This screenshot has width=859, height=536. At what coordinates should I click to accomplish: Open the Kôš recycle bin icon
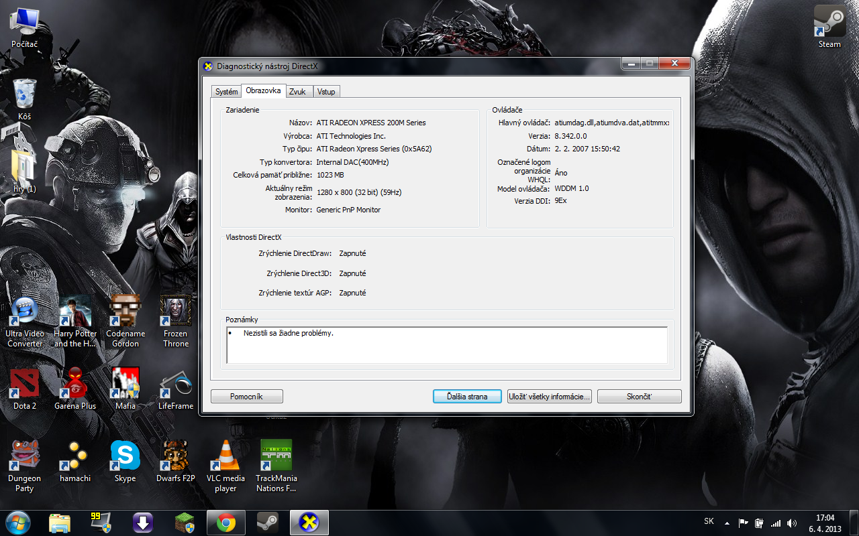[x=25, y=99]
